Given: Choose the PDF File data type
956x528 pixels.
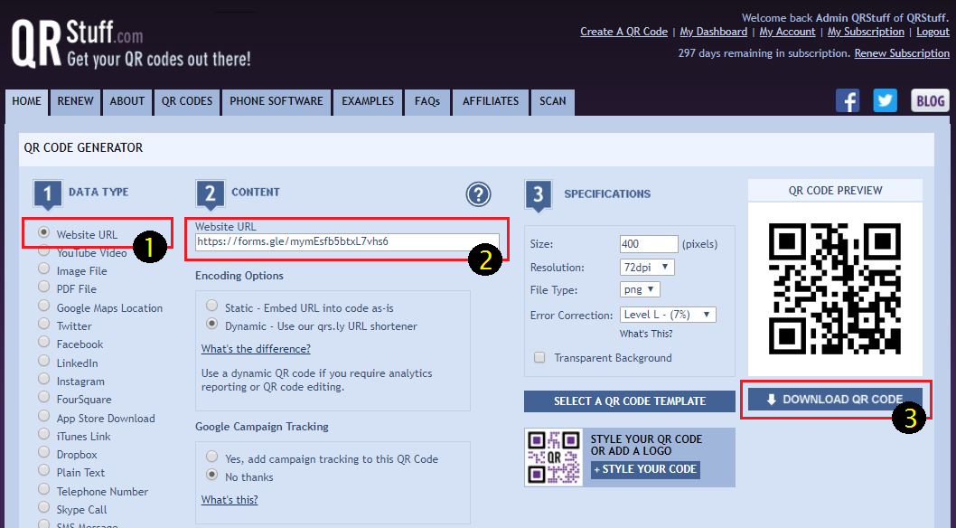Looking at the screenshot, I should pos(43,287).
